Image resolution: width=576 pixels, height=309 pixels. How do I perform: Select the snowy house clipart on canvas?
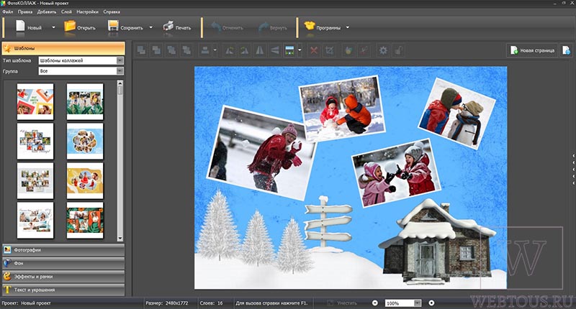point(437,242)
